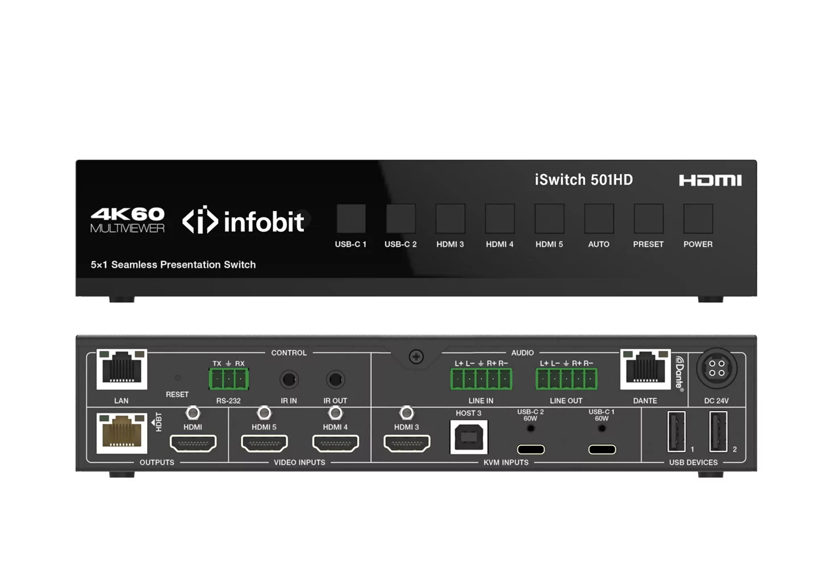Click the HOST 3 USB-B port
The width and height of the screenshot is (832, 568).
pos(469,437)
